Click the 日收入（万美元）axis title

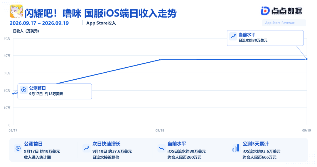(x=26, y=31)
